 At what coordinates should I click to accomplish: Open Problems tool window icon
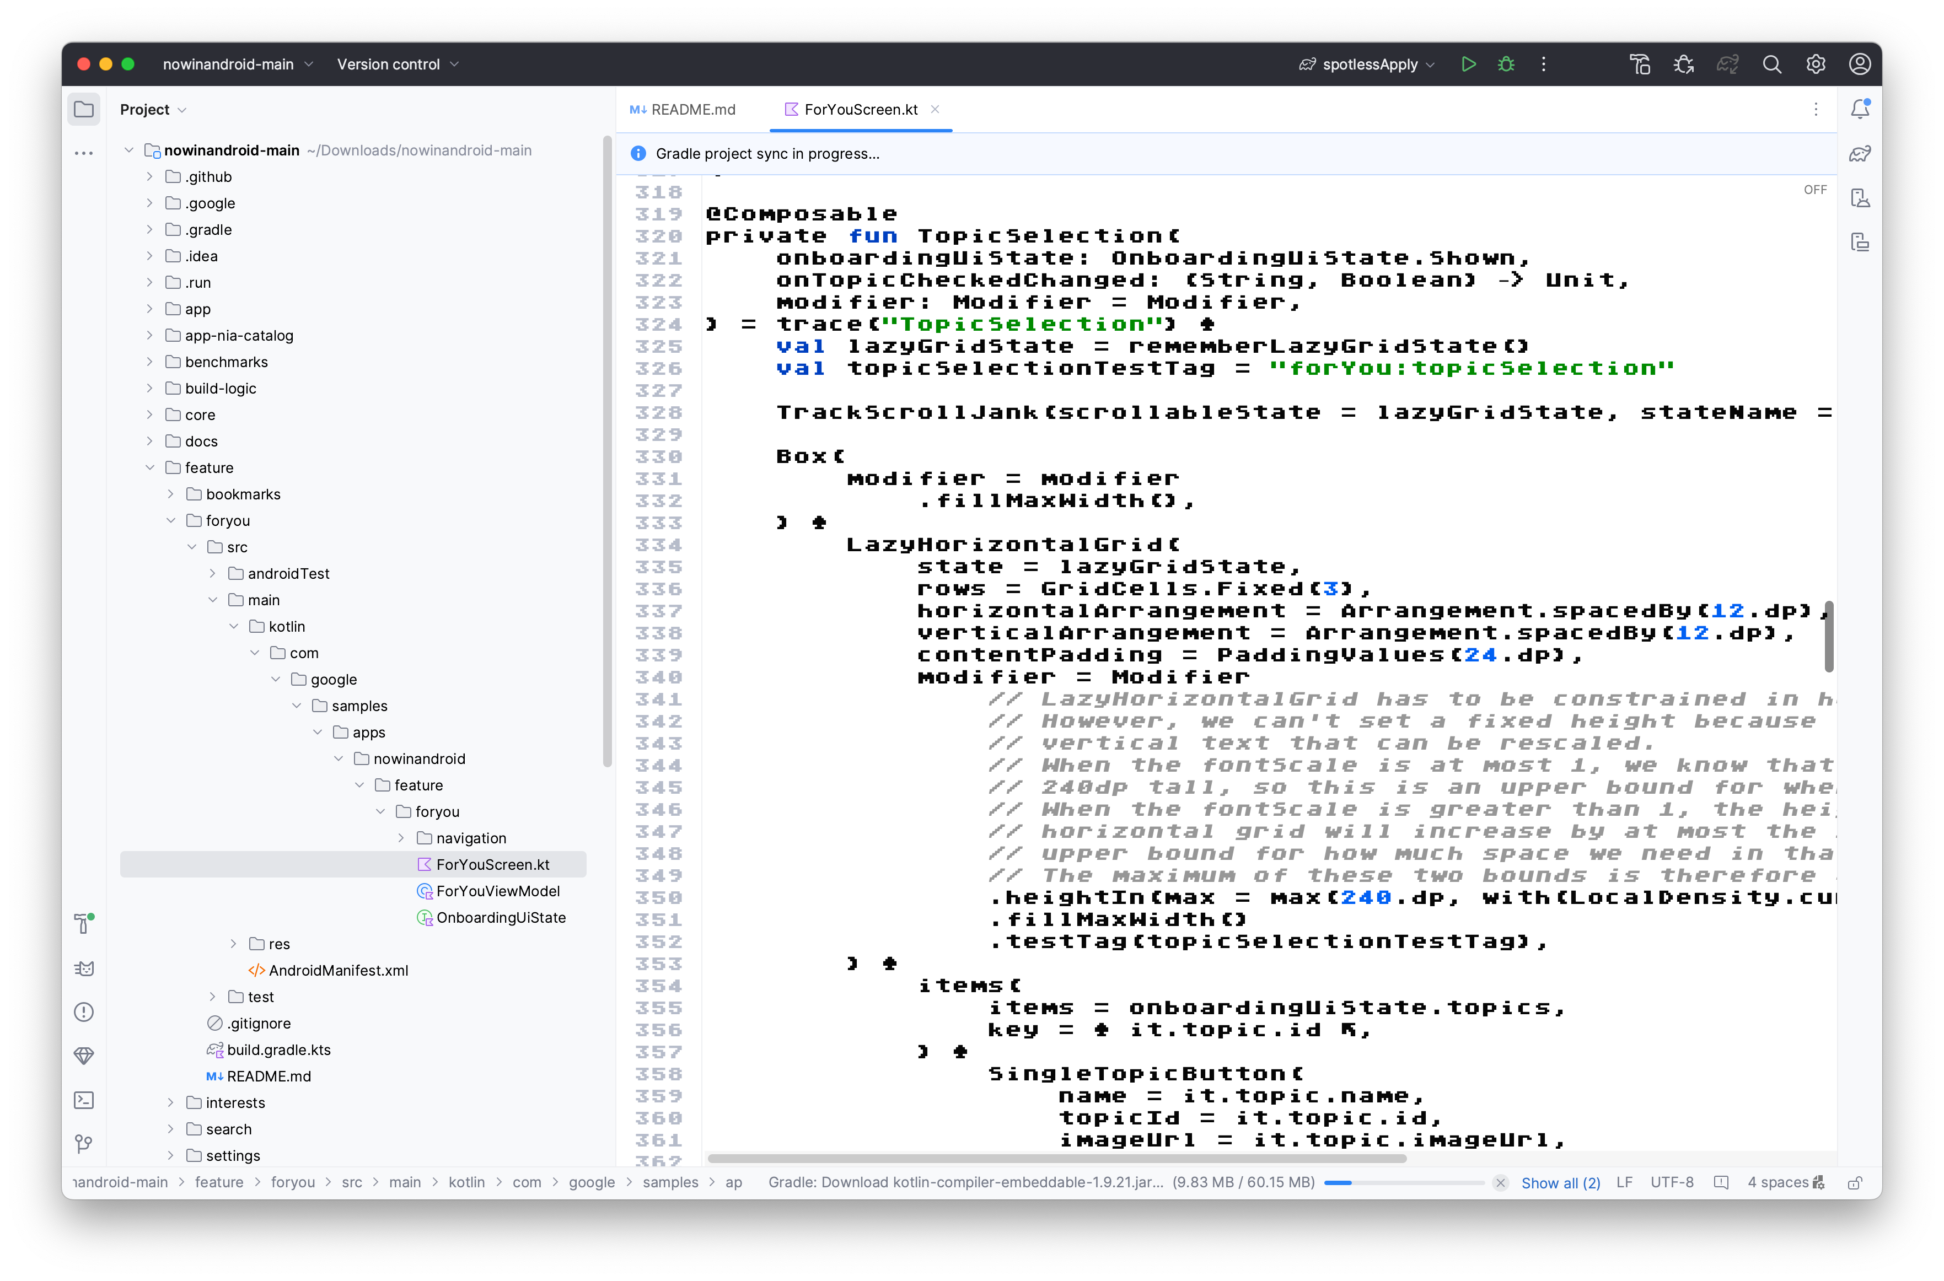tap(83, 1012)
